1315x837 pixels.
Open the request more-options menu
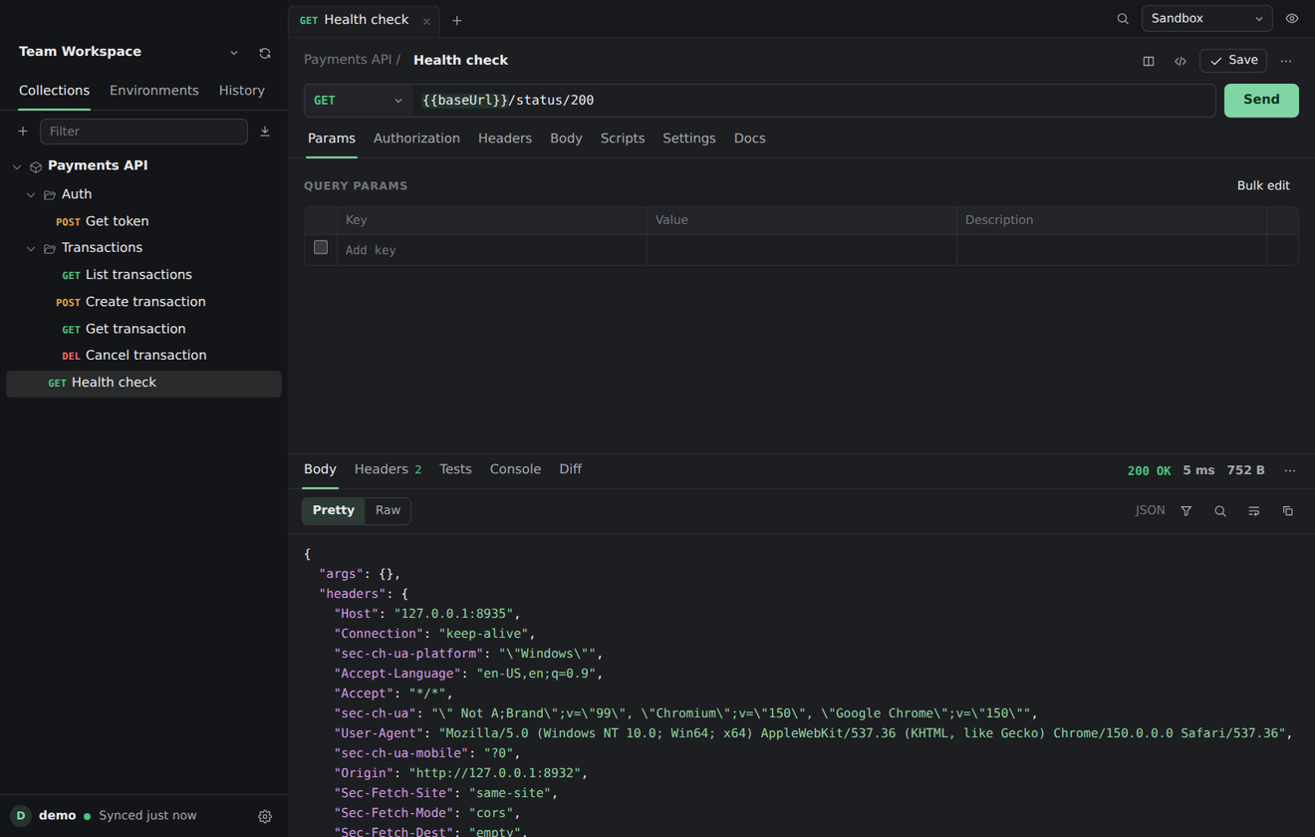tap(1286, 61)
